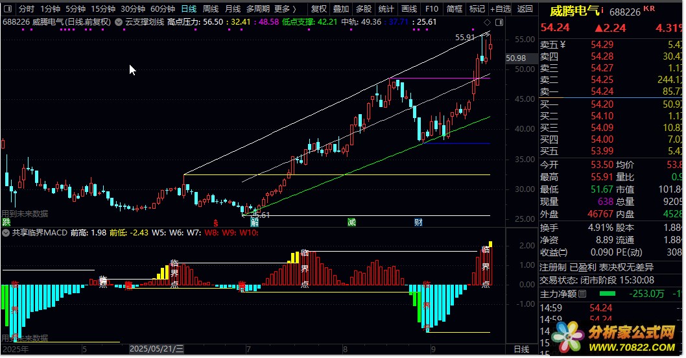The height and width of the screenshot is (358, 686).
Task: Click the 财 event marker
Action: point(418,222)
